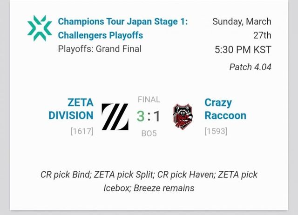Screen dimensions: 298x215
Task: Click the FINAL match status label
Action: pyautogui.click(x=149, y=99)
